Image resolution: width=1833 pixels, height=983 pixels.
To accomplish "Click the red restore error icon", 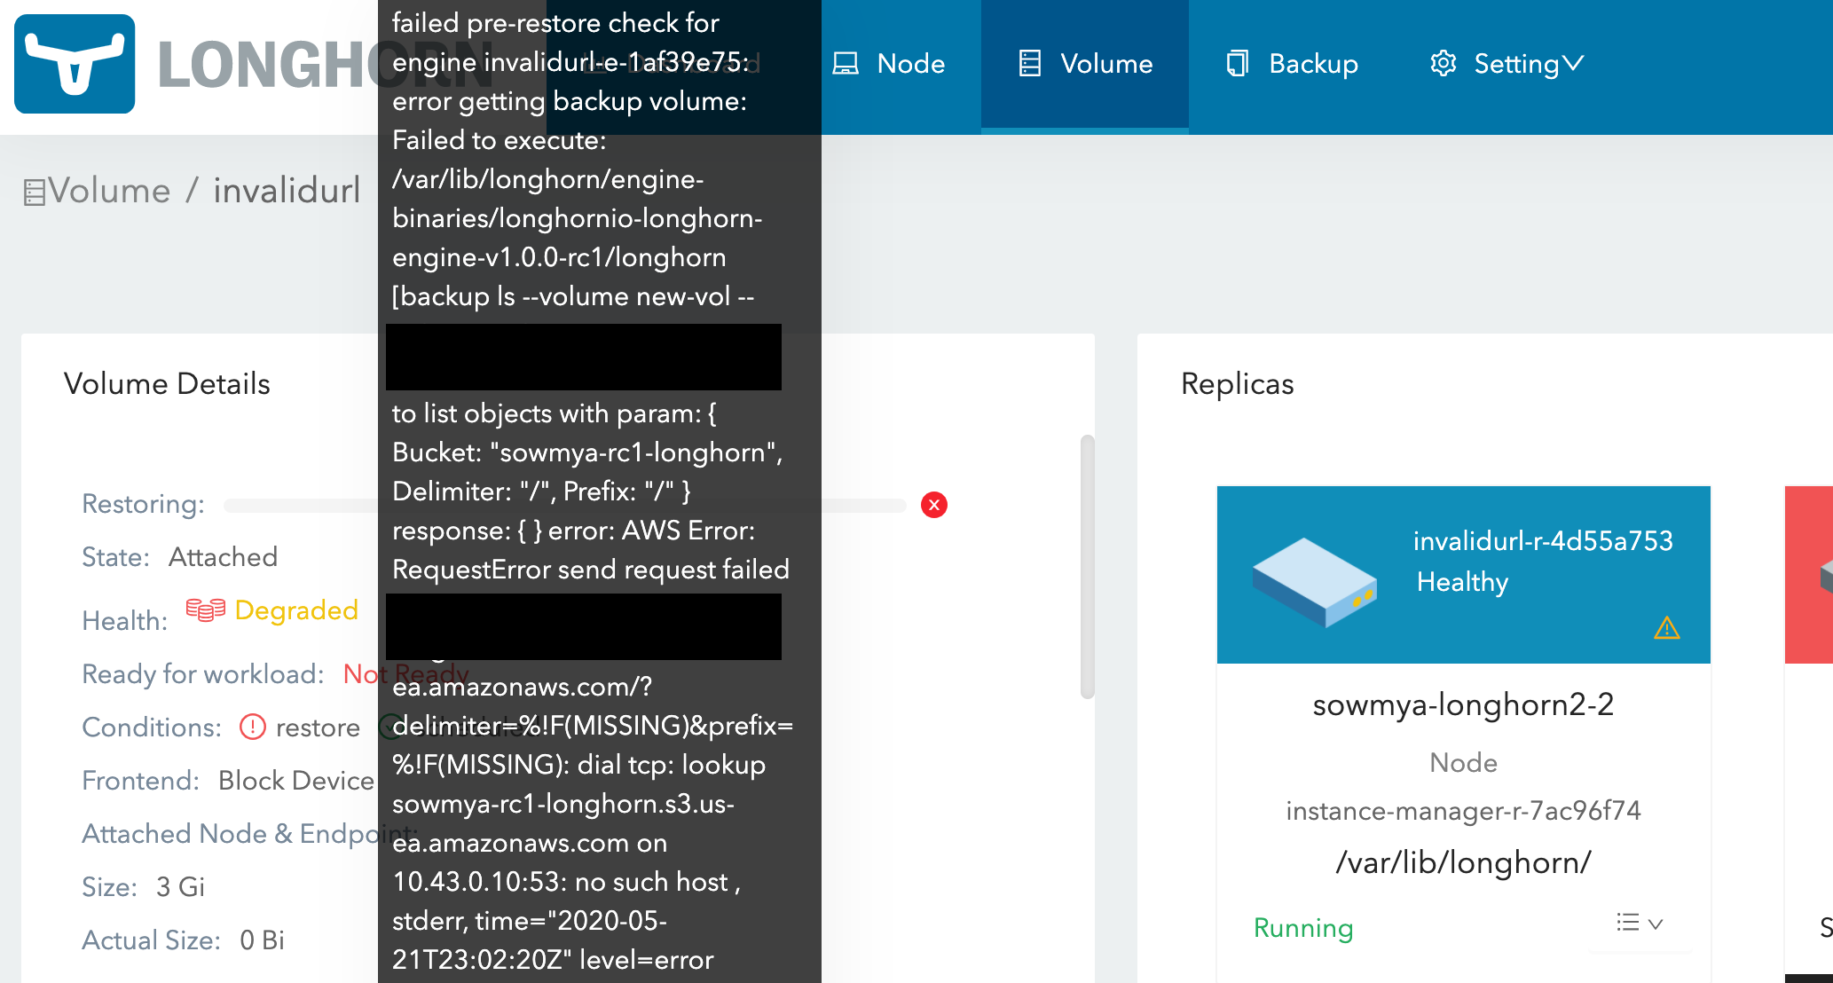I will coord(933,505).
